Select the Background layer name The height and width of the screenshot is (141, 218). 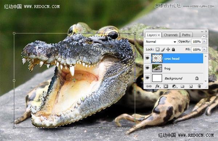click(x=173, y=78)
